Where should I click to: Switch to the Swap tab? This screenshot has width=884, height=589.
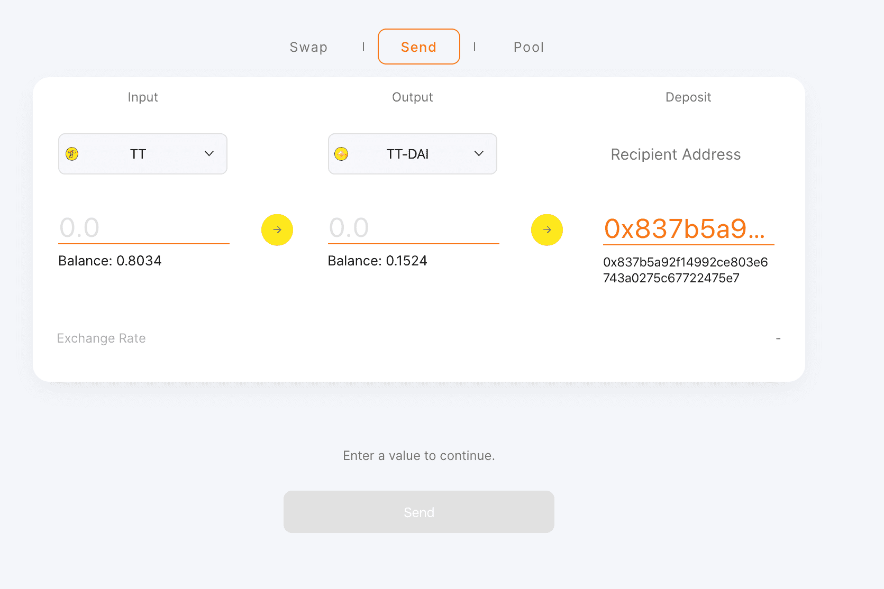coord(308,47)
